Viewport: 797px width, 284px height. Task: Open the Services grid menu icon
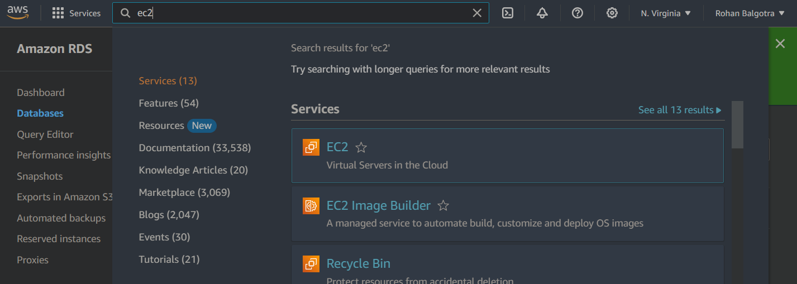pyautogui.click(x=58, y=13)
